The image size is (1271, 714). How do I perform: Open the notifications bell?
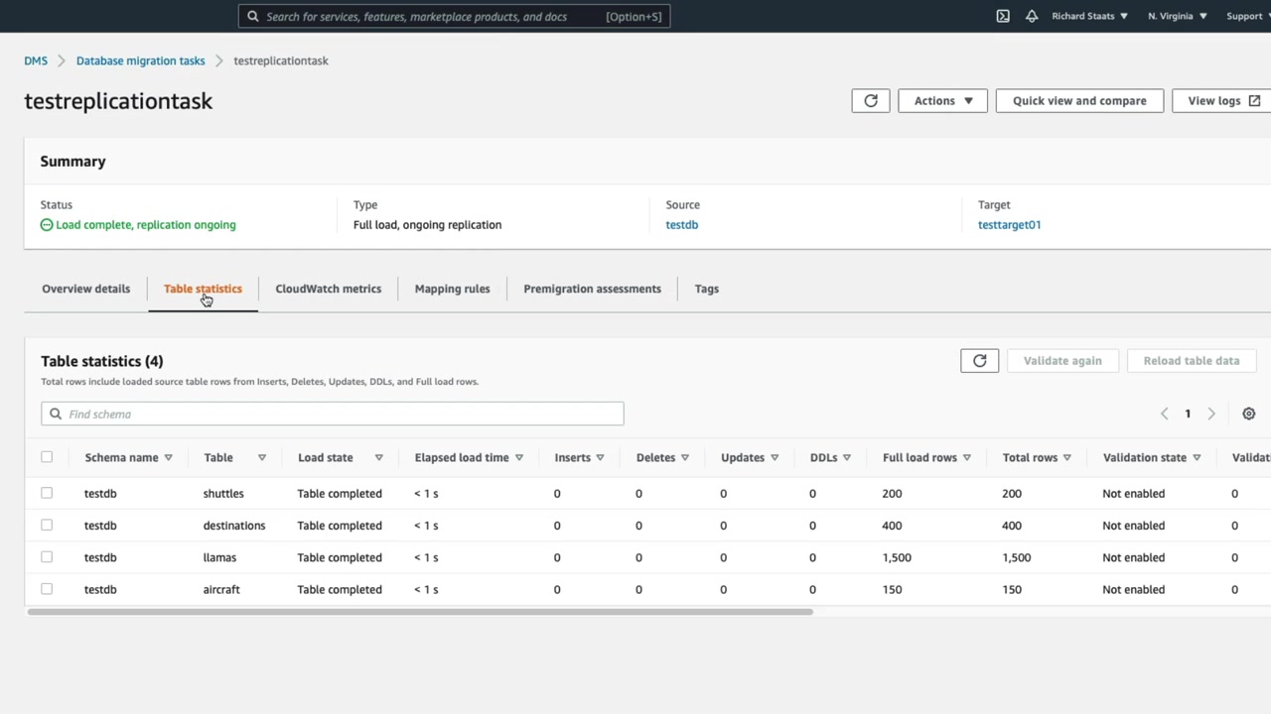coord(1032,16)
